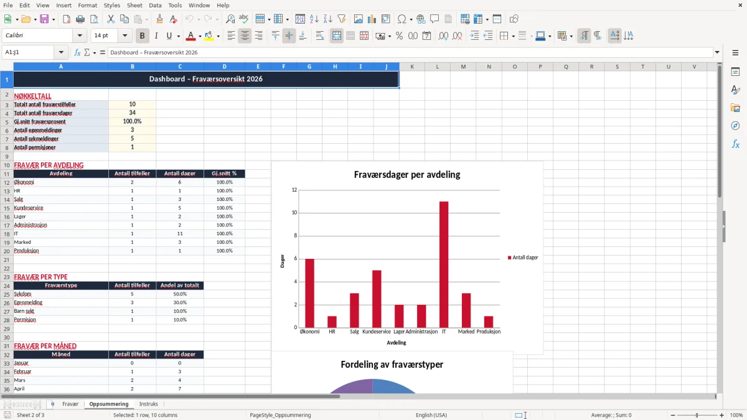Increase indent
Screen dimensions: 747x420
474,36
